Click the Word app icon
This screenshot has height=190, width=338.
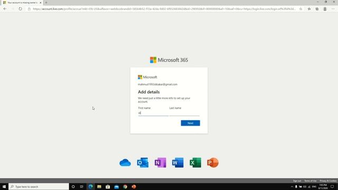pyautogui.click(x=178, y=163)
